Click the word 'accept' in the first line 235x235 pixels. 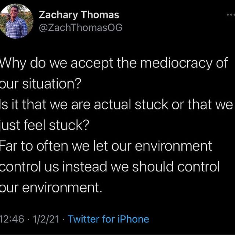click(x=92, y=64)
